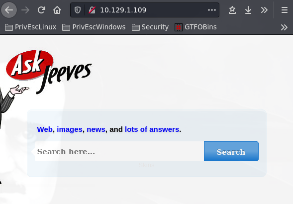Go back with the browser back arrow

coord(9,10)
